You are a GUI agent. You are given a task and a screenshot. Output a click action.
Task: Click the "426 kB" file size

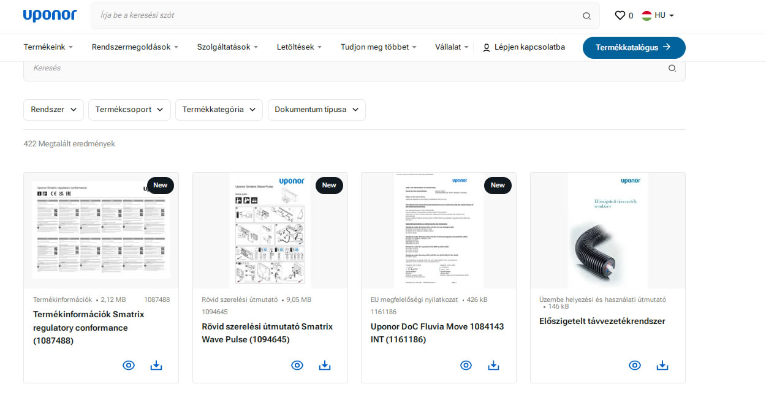[477, 299]
